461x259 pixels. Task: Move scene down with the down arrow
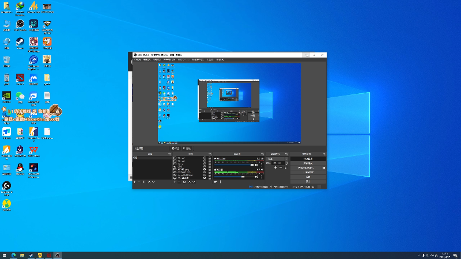(153, 182)
